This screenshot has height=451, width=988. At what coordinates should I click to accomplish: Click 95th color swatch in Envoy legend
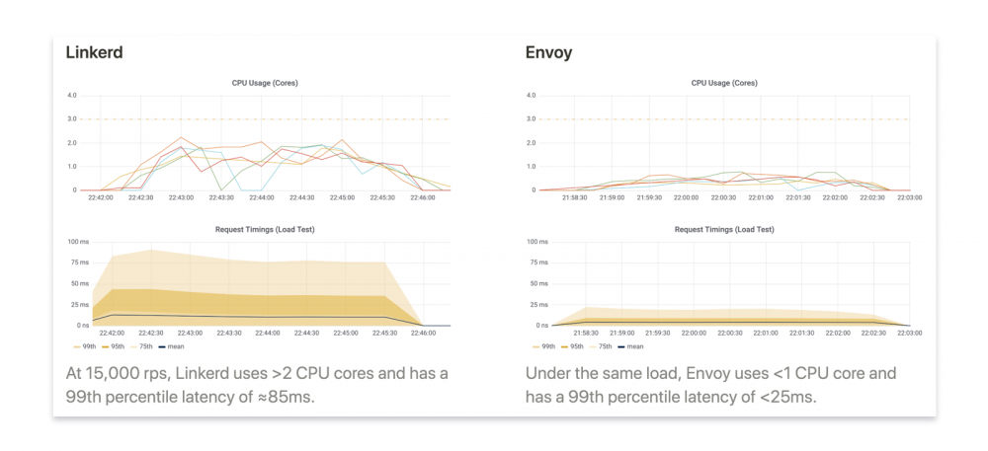coord(563,346)
